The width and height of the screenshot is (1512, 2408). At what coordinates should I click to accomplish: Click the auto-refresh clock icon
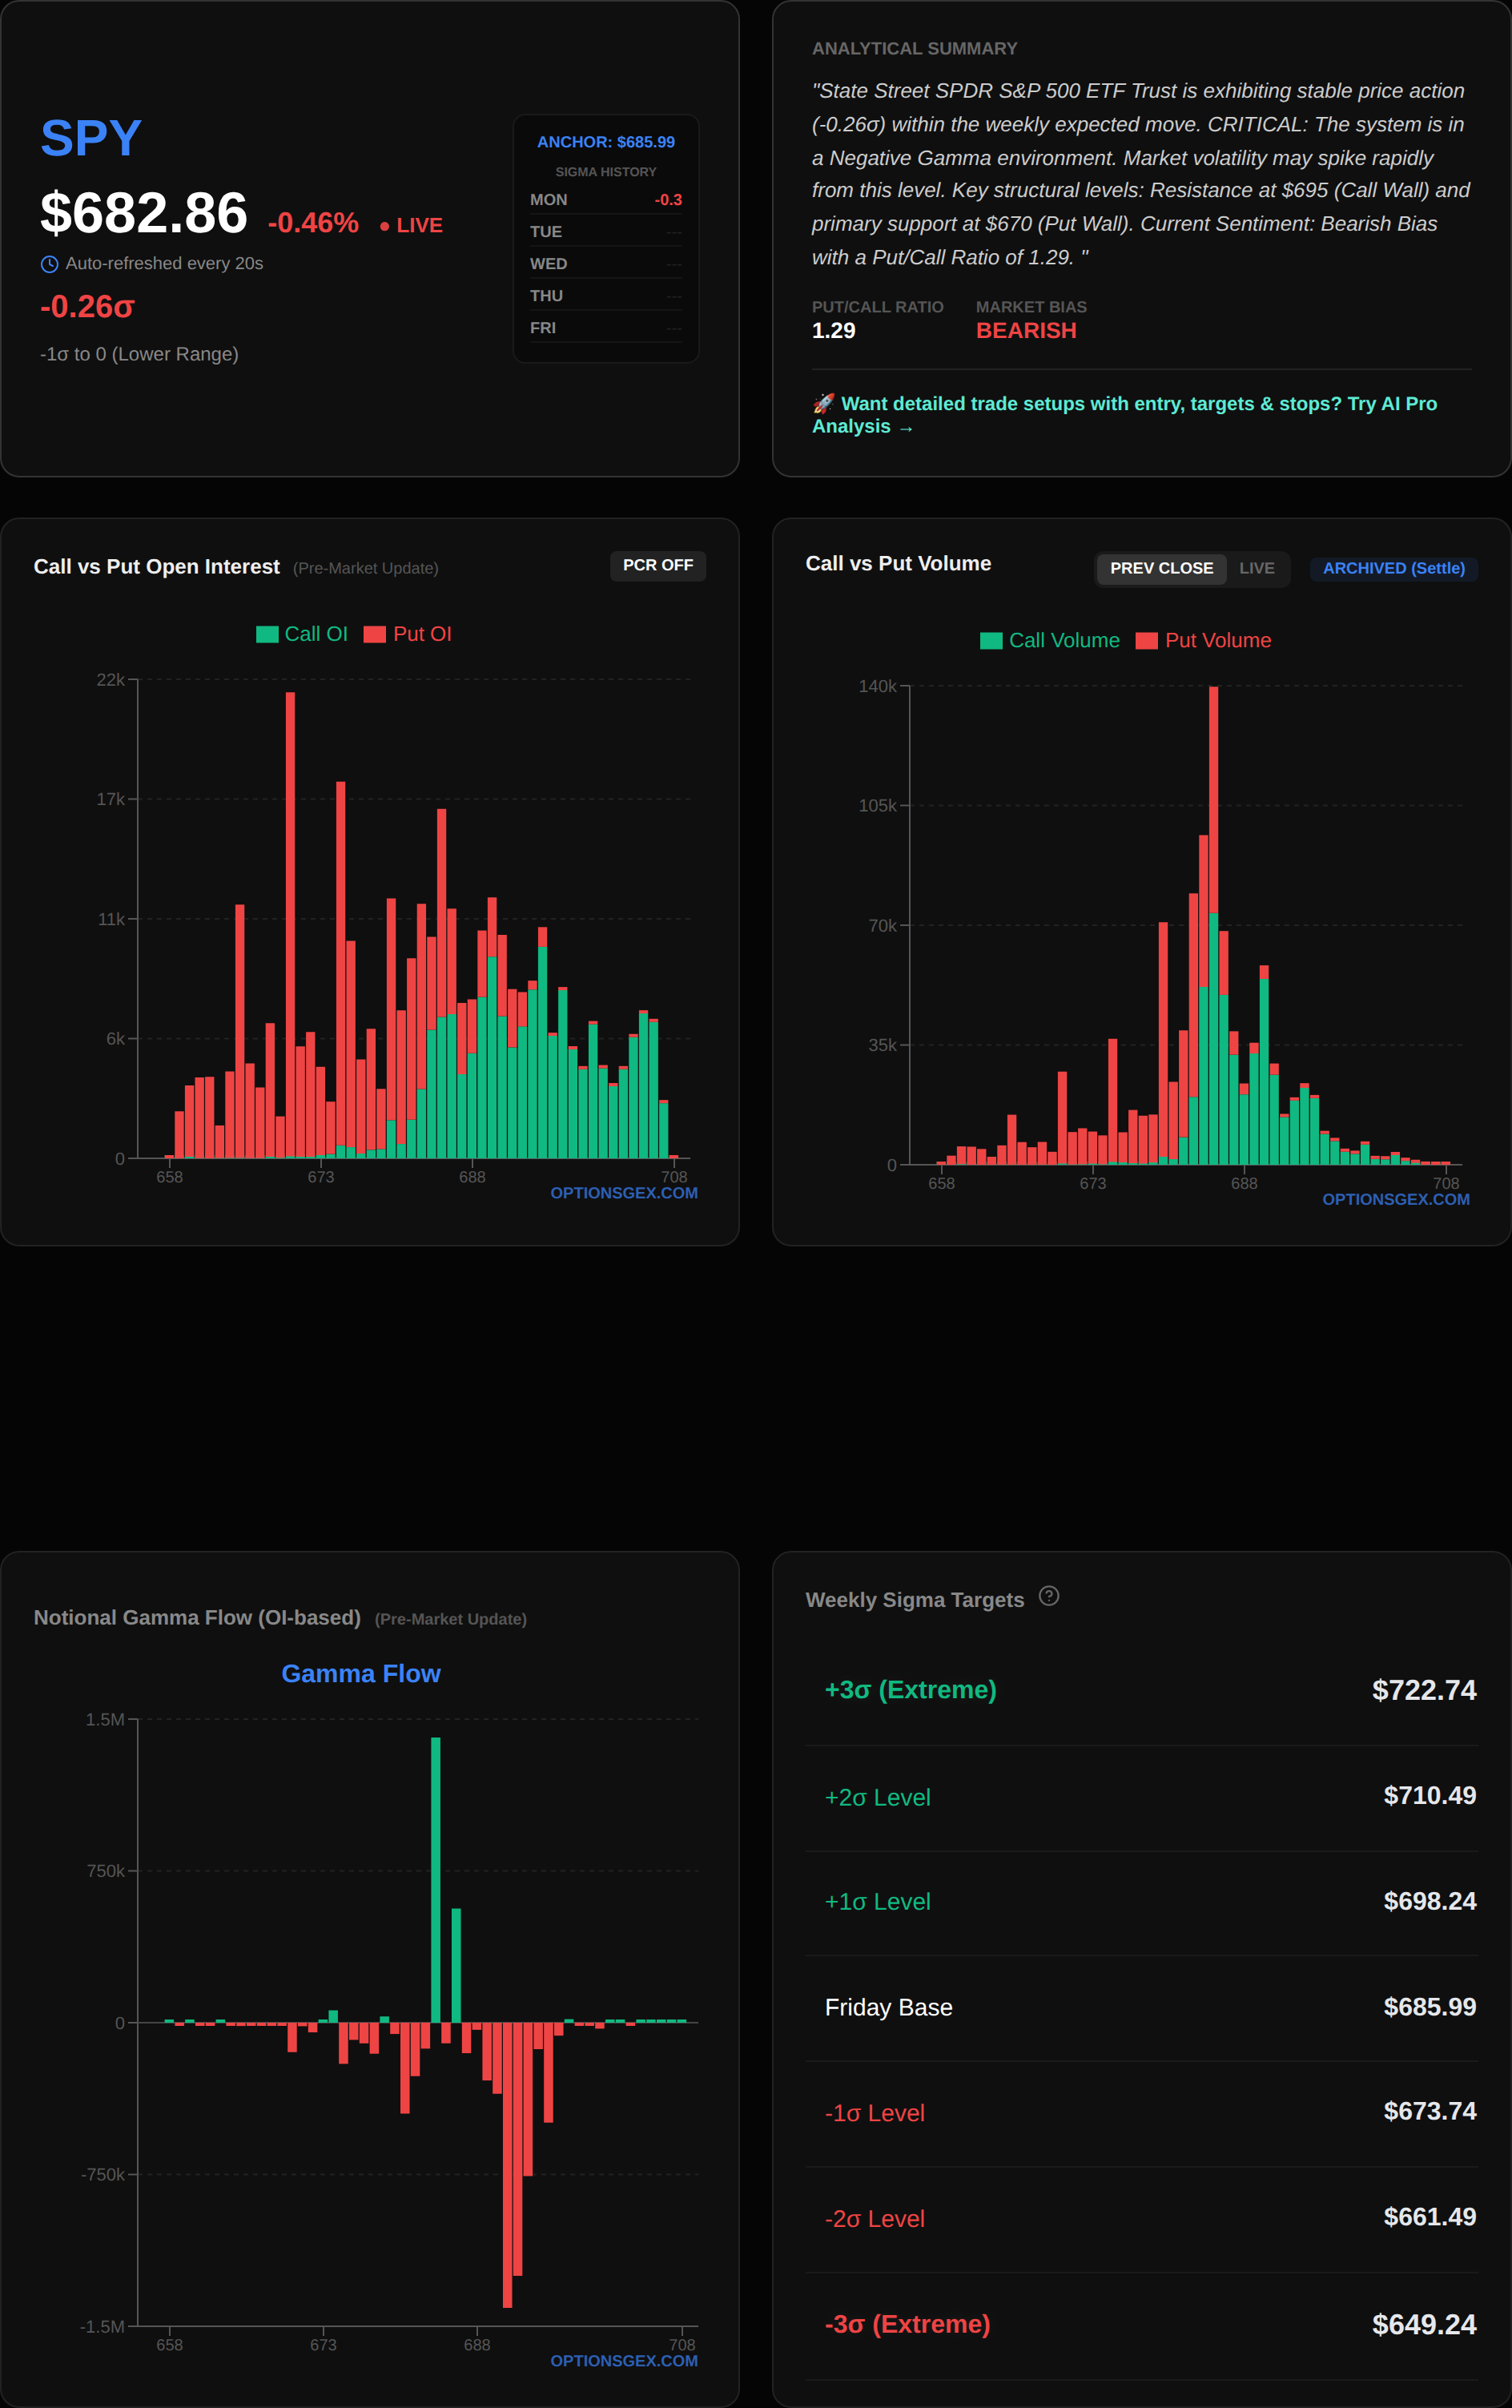coord(49,264)
